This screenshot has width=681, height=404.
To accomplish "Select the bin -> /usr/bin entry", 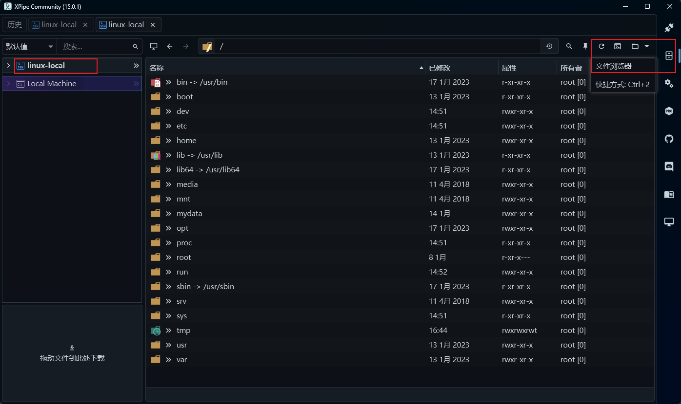I will (400, 82).
